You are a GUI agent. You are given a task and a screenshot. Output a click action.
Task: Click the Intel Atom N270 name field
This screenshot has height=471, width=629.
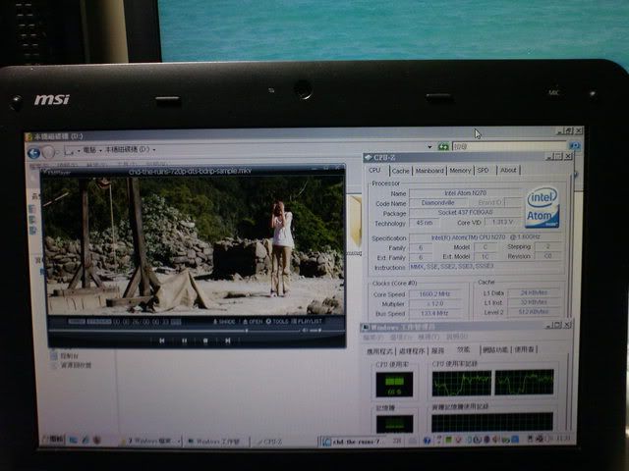[465, 193]
